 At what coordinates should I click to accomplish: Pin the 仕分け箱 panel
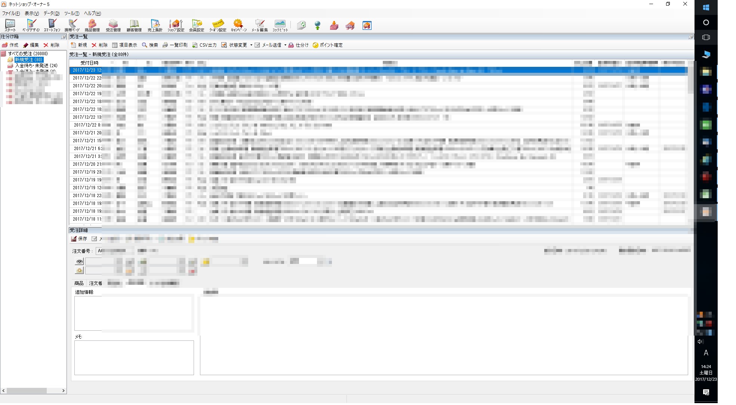[64, 37]
